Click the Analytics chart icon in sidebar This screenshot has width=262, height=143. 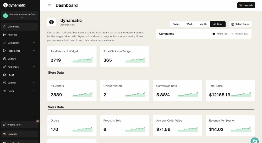click(5, 35)
